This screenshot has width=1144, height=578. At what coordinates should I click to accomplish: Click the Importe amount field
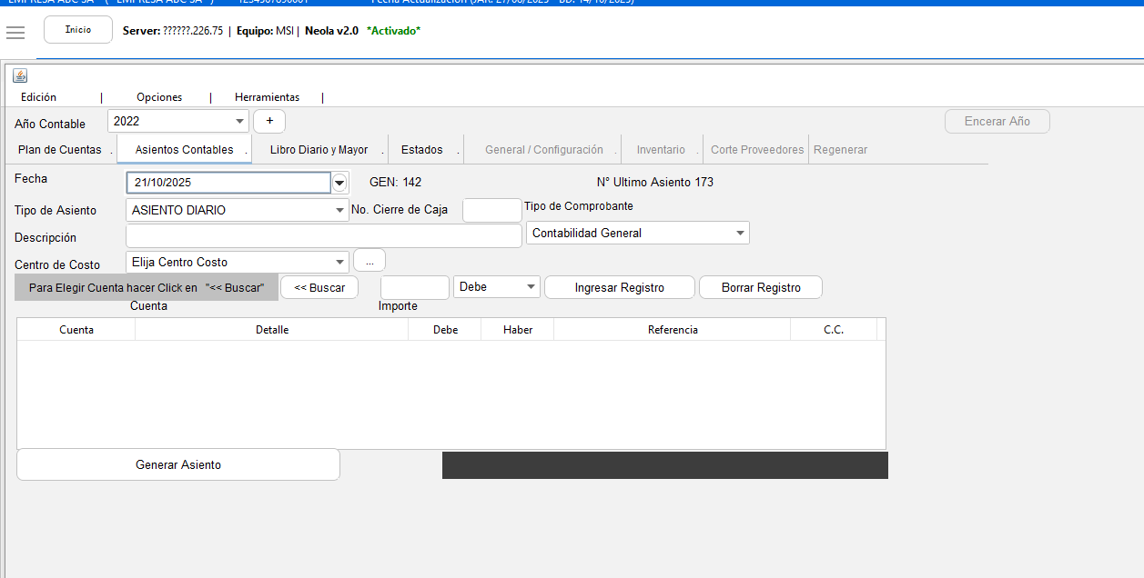pos(414,287)
